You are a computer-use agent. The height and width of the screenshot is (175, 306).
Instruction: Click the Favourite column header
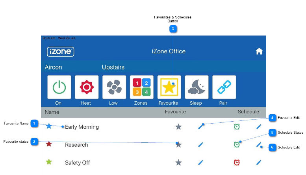pos(175,112)
